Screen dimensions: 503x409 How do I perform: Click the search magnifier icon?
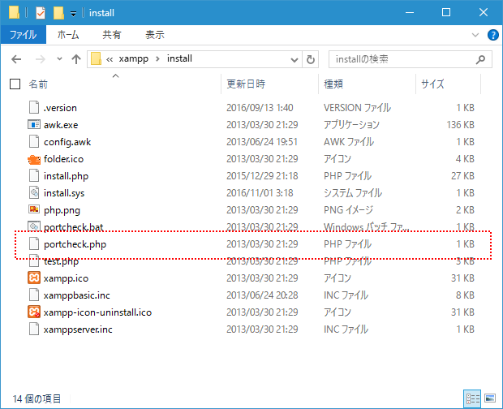click(480, 59)
